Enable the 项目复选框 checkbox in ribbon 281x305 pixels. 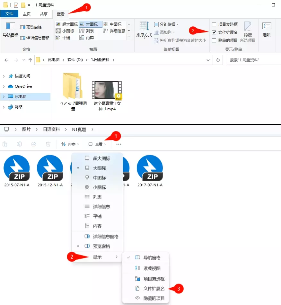(x=214, y=24)
